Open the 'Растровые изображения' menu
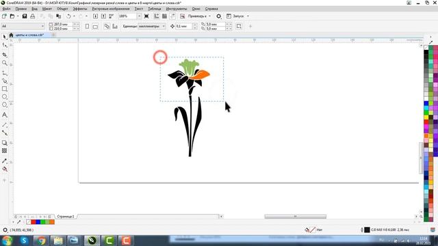The width and height of the screenshot is (438, 246). 111,9
